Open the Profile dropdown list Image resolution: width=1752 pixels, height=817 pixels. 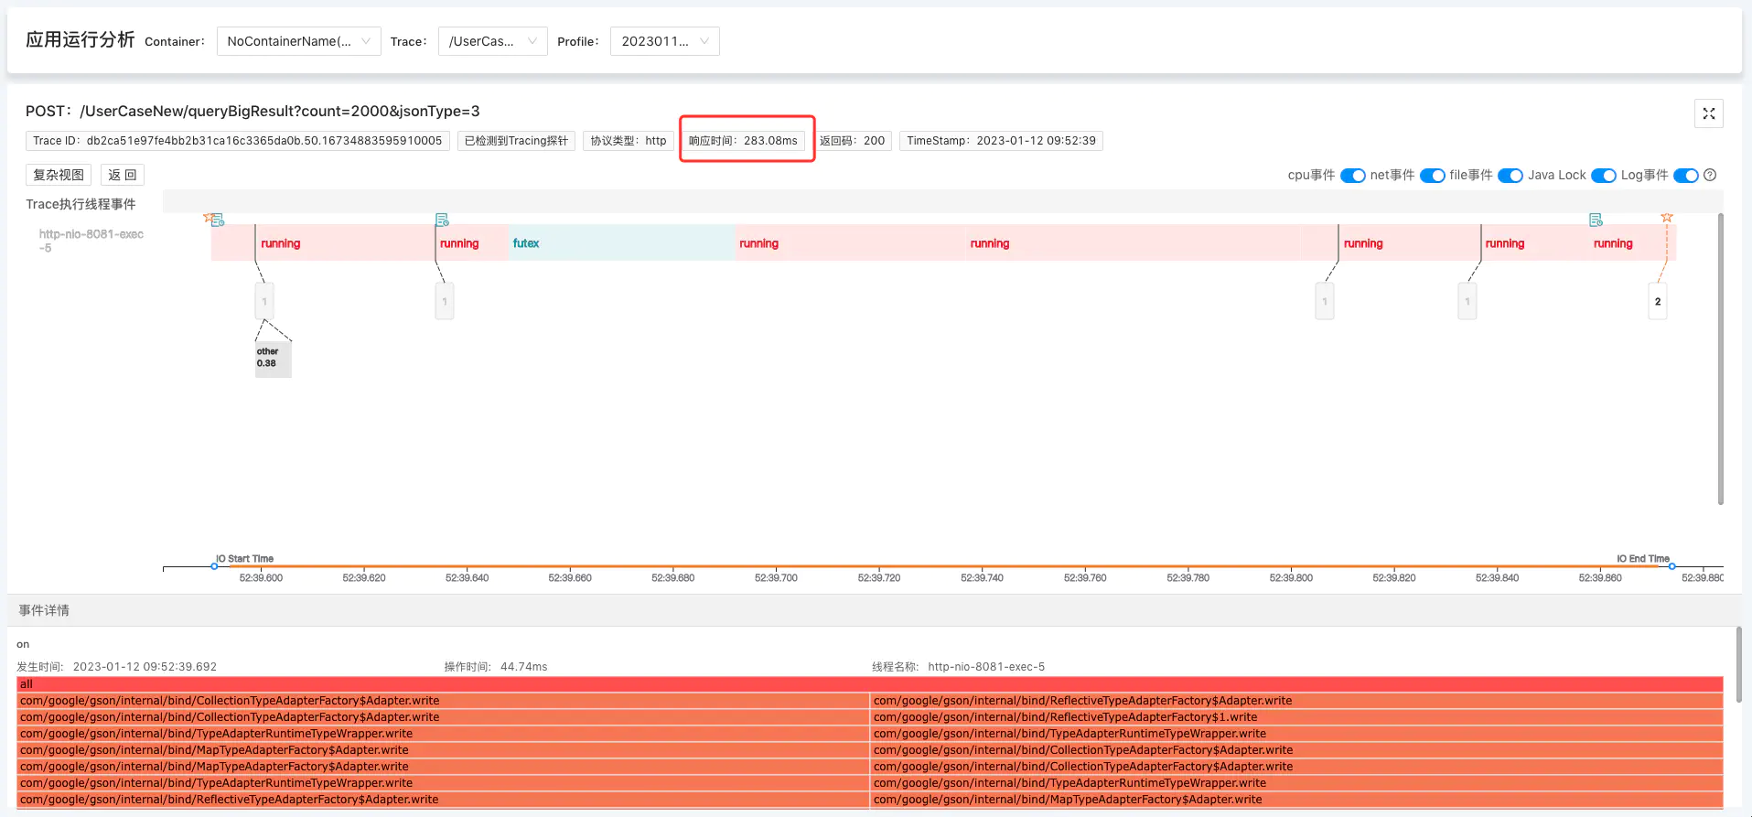pyautogui.click(x=664, y=41)
